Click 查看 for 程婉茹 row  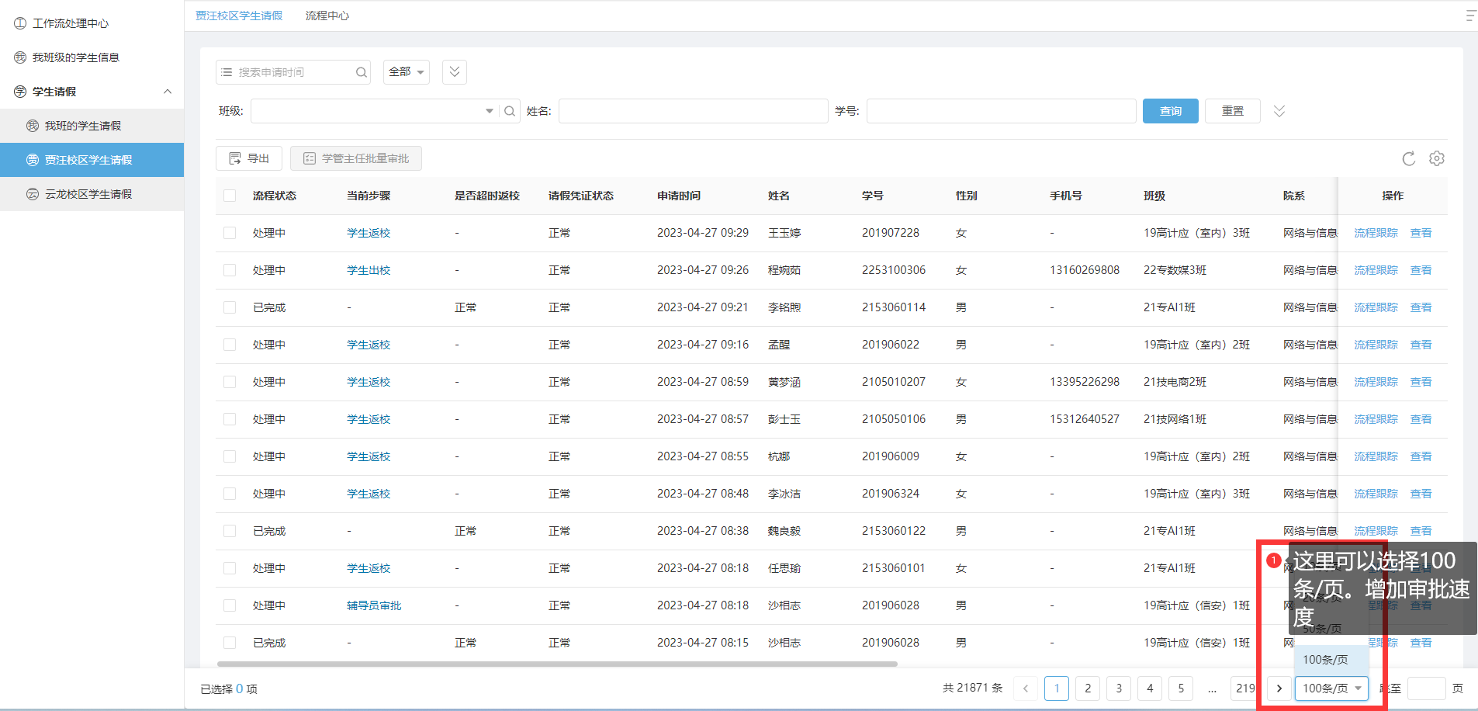[x=1421, y=270]
